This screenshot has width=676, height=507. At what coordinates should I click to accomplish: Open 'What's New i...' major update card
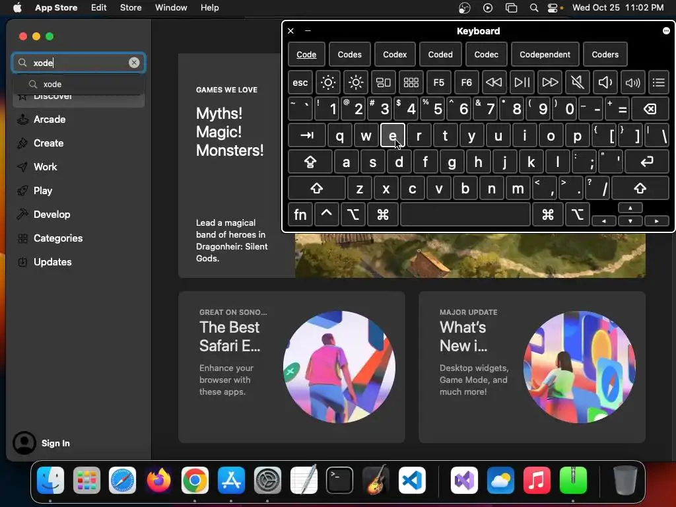pyautogui.click(x=531, y=367)
